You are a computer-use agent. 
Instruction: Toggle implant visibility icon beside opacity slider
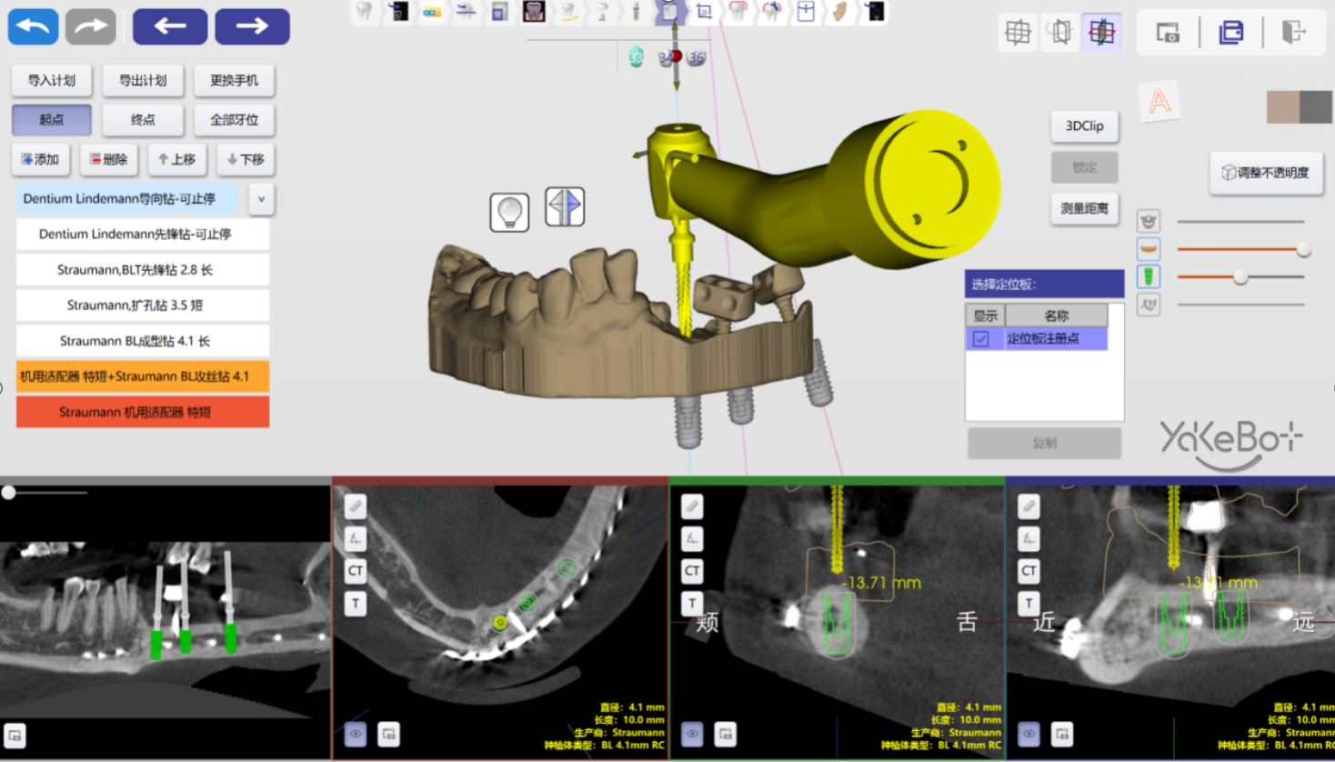(x=1149, y=276)
